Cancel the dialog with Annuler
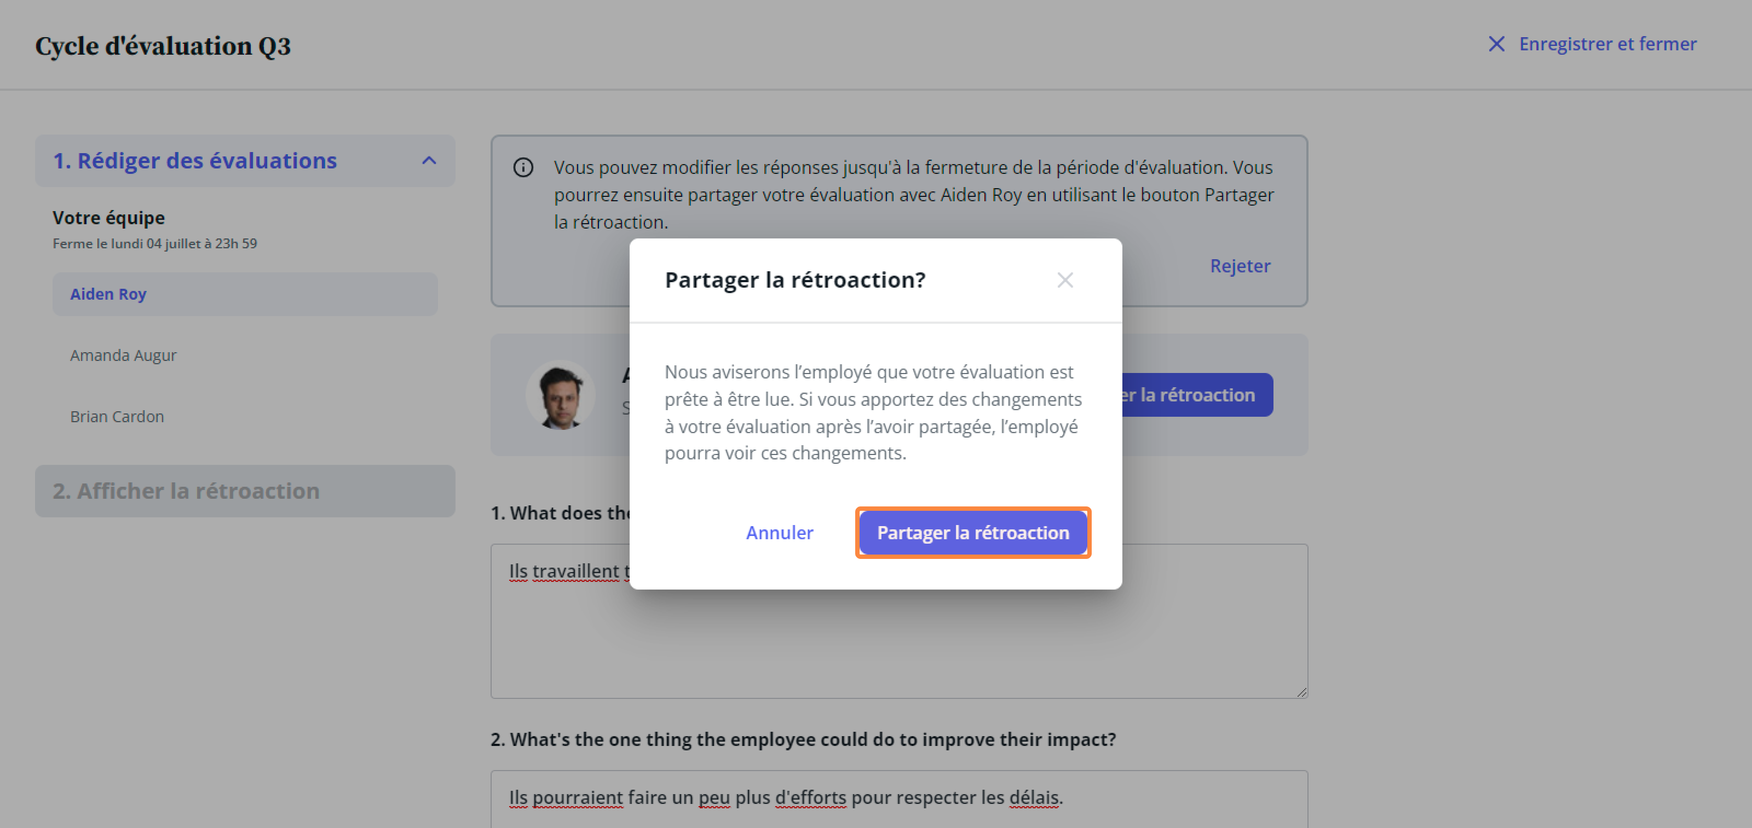 coord(780,533)
